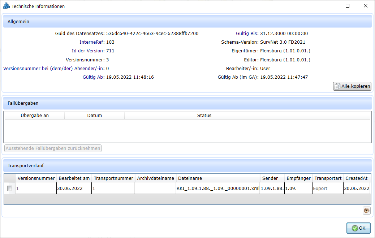Select the RKI xml file name cell
Viewport: 375px width, 238px height.
(x=218, y=188)
